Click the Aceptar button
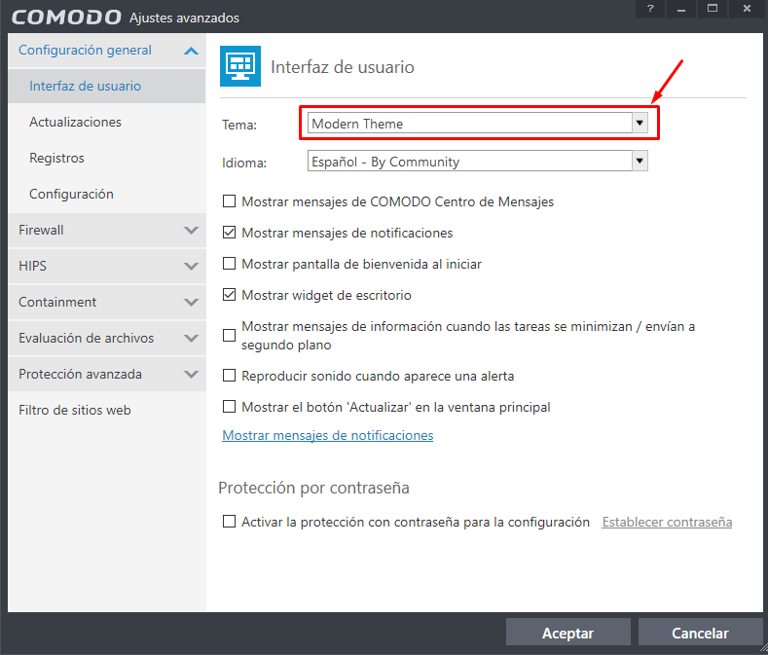The image size is (768, 655). (x=567, y=633)
